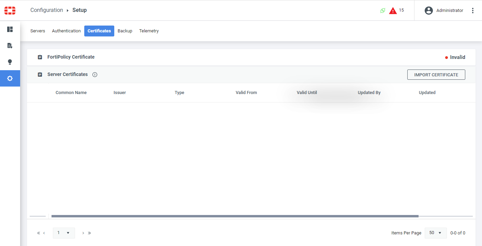
Task: Sort by the Valid Until column
Action: click(x=307, y=93)
